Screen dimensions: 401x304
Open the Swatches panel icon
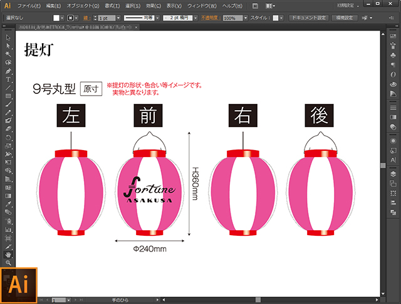click(x=393, y=36)
